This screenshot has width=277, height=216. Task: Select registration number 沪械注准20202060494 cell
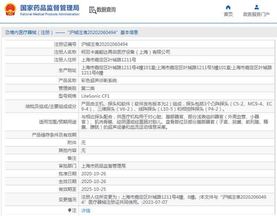point(104,44)
